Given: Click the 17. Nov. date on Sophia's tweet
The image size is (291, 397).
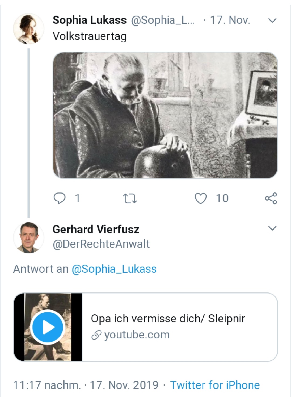Looking at the screenshot, I should click(230, 20).
